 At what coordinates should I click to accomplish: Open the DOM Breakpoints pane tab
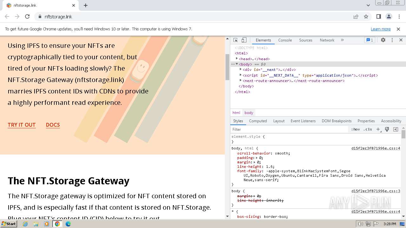pos(337,121)
